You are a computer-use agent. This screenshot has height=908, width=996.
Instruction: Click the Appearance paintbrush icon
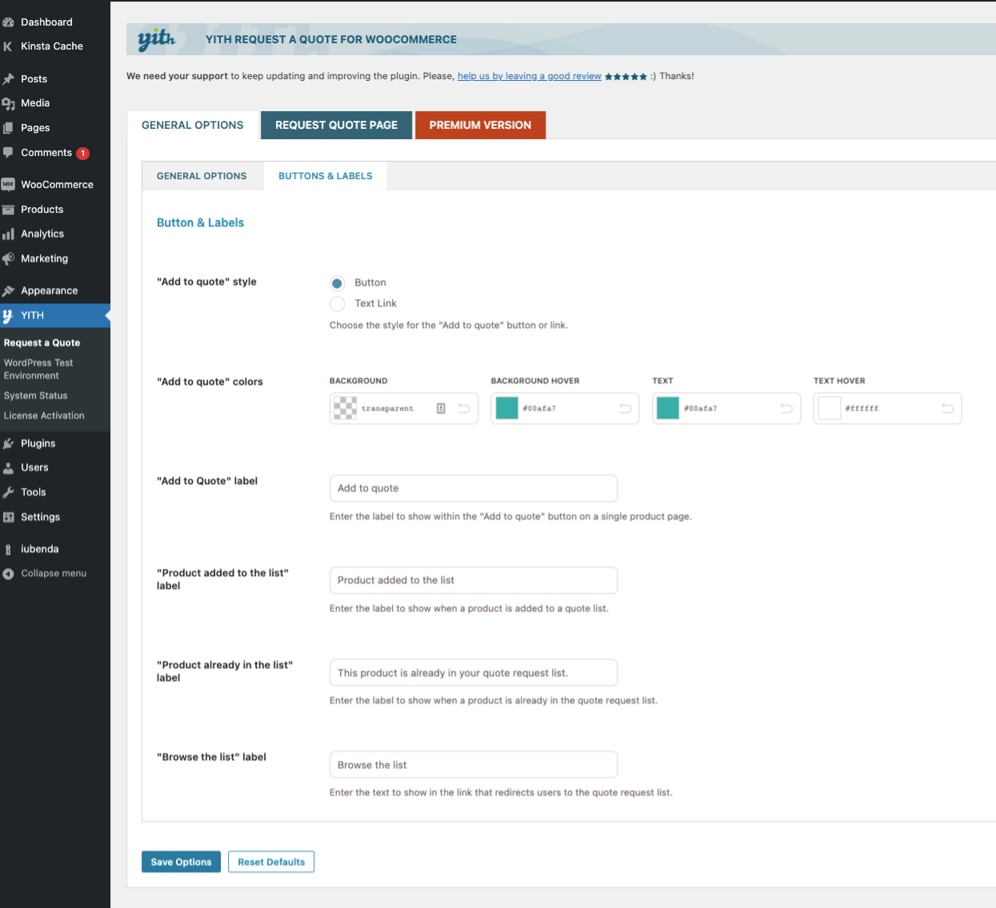click(x=8, y=291)
